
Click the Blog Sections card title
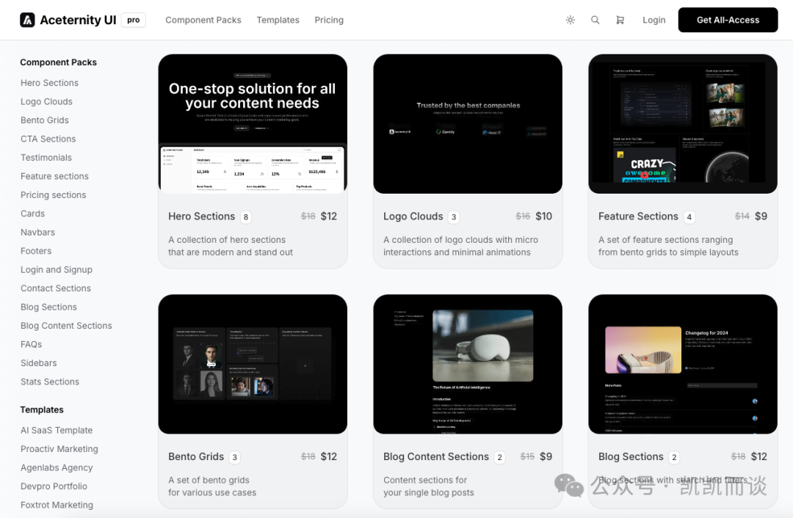[x=631, y=457]
